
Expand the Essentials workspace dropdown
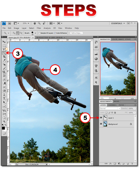coord(118,23)
